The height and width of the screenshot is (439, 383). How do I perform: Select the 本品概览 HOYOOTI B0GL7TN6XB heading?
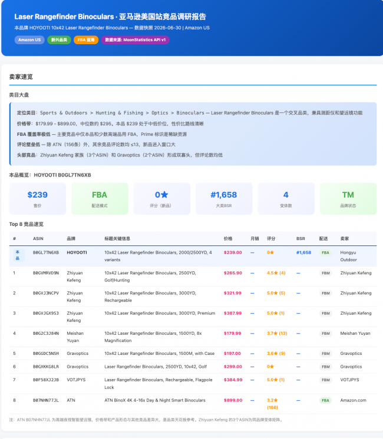[x=50, y=175]
